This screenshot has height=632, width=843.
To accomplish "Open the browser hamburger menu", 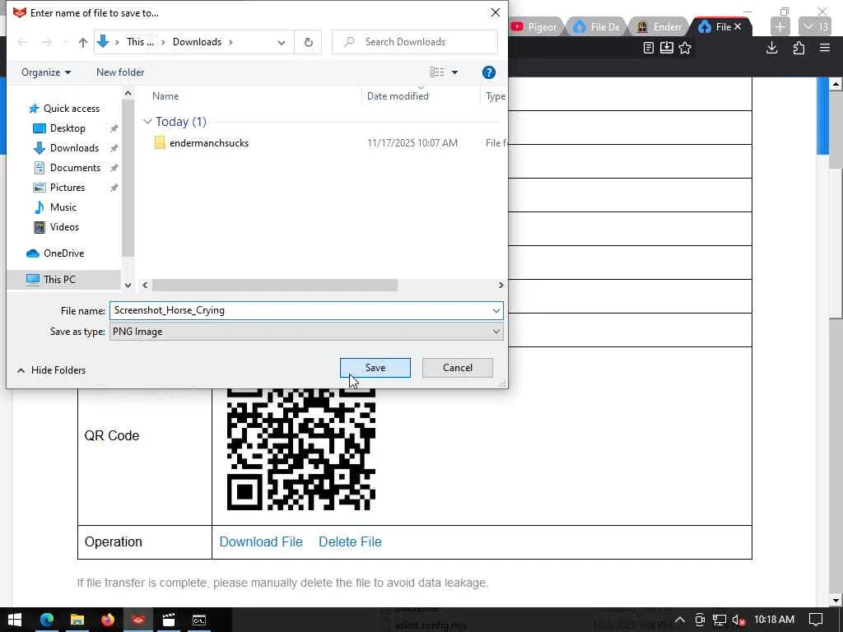I will click(x=825, y=48).
